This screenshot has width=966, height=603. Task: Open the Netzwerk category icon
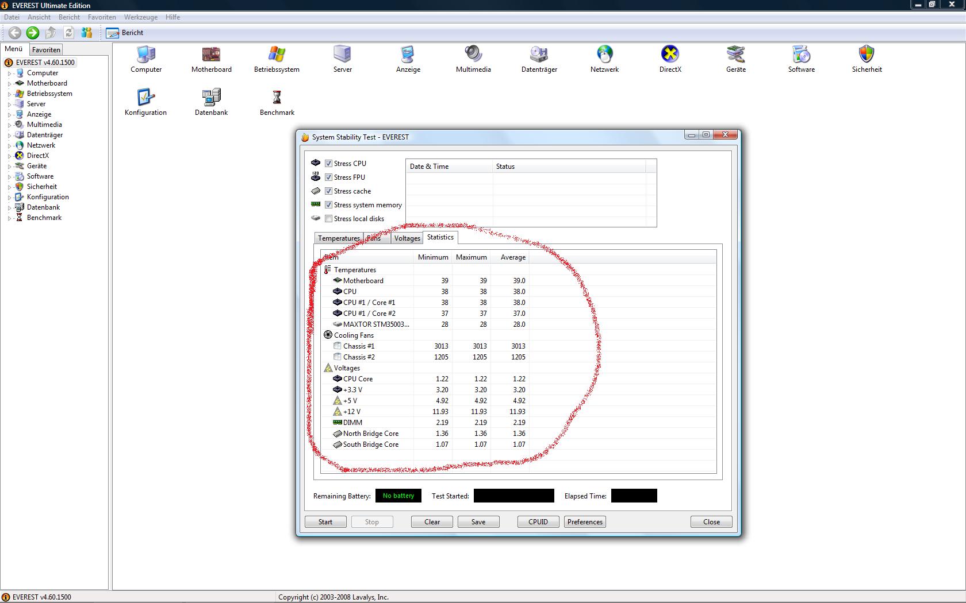click(x=604, y=54)
